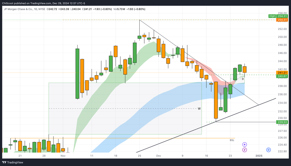Click the blue D dividend icon
Image resolution: width=291 pixels, height=166 pixels.
pos(268,150)
